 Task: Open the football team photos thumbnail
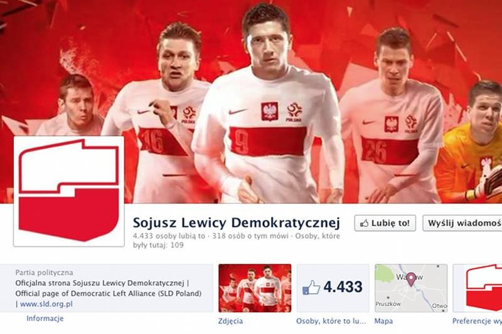point(255,288)
